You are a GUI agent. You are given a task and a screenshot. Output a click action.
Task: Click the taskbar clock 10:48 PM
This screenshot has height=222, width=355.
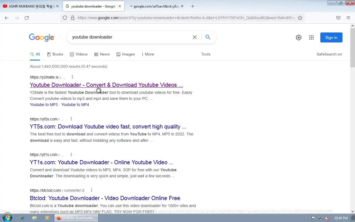341,218
